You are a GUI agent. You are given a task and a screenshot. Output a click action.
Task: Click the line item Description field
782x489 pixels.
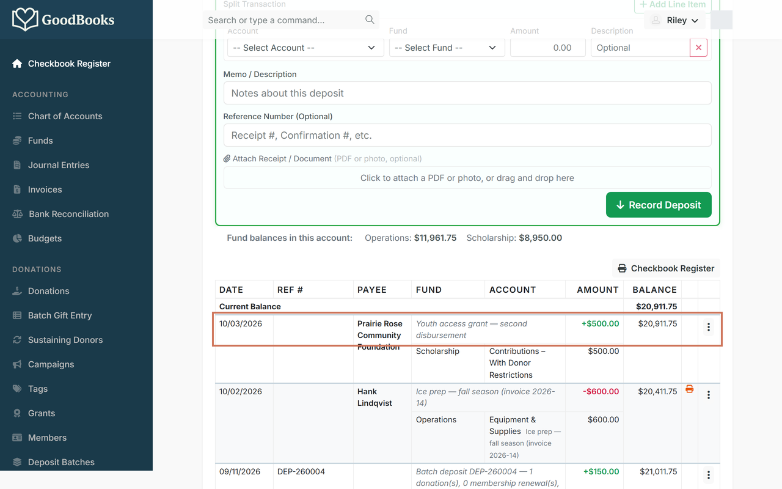(x=640, y=48)
